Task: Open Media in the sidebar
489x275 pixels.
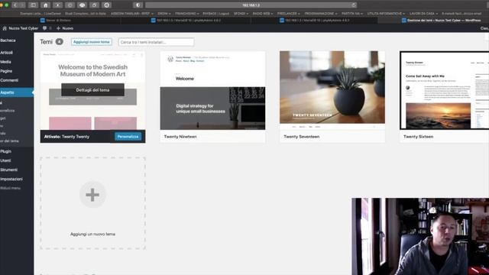Action: click(x=5, y=62)
